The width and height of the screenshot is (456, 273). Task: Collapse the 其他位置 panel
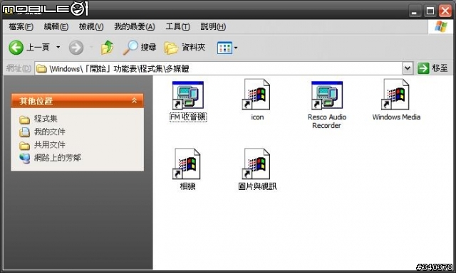coord(134,100)
